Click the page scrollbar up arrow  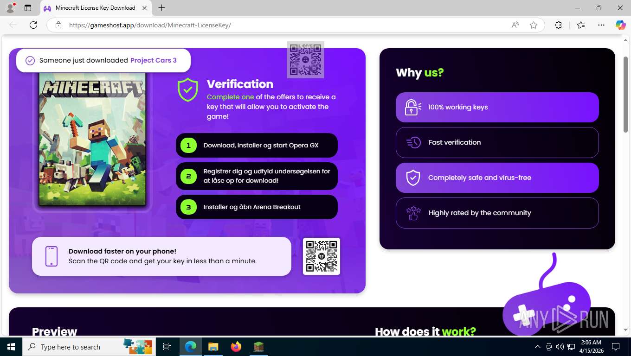point(625,40)
